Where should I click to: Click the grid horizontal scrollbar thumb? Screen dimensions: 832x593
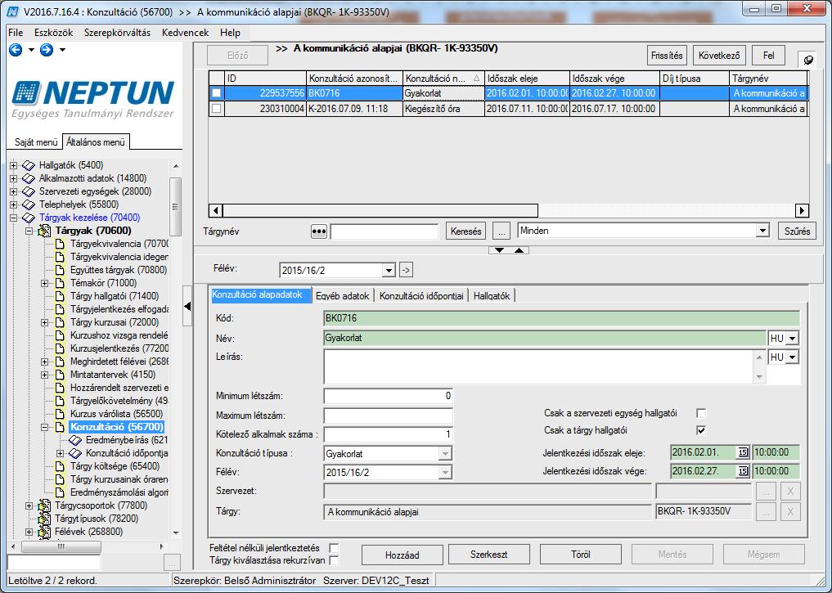point(380,210)
